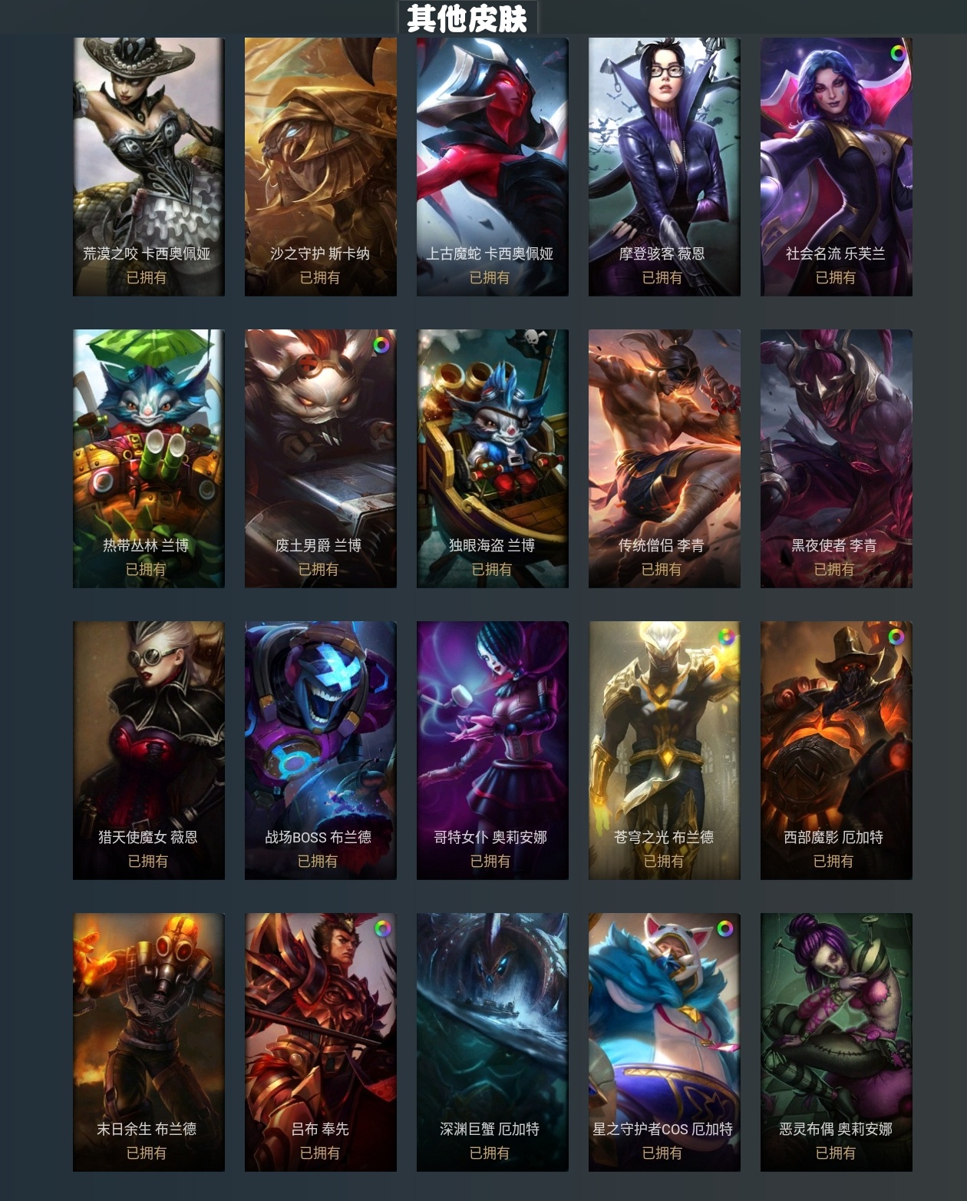Select the 其他皮肤 tab header

[x=467, y=18]
